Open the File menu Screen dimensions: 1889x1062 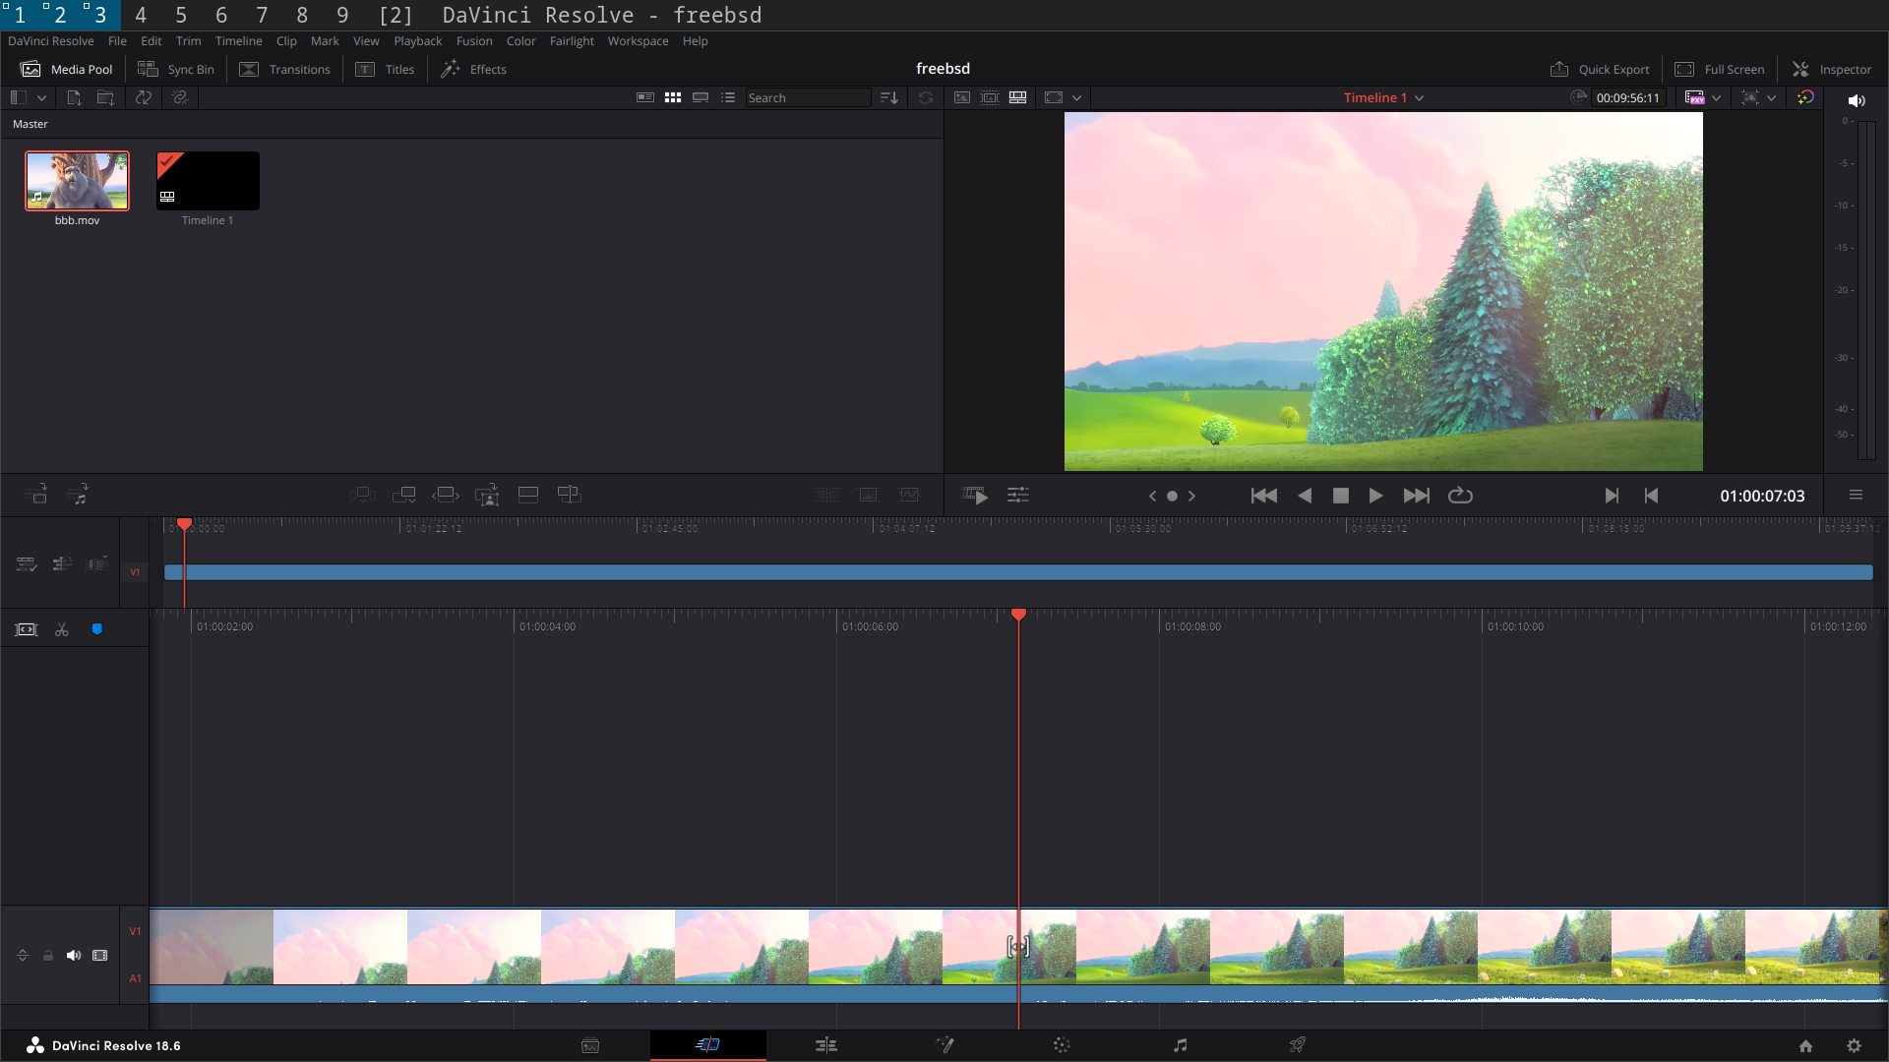coord(117,41)
